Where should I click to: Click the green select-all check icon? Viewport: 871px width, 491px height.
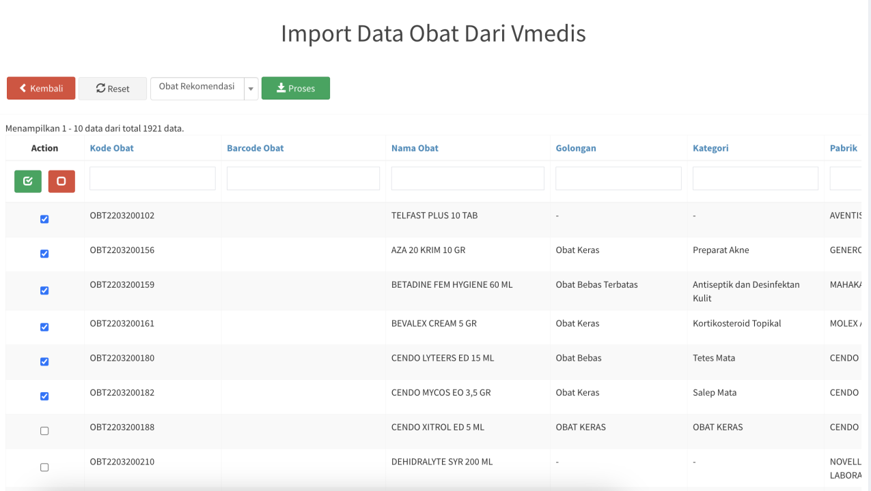[x=28, y=181]
